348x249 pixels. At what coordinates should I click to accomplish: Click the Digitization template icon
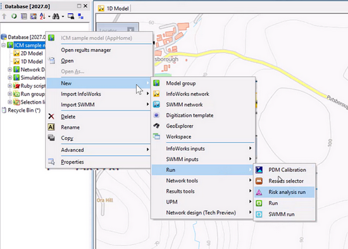[x=156, y=115]
